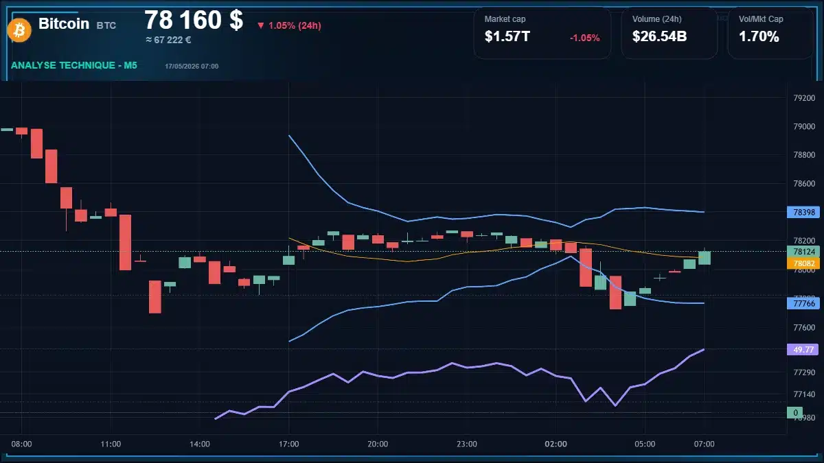This screenshot has width=824, height=463.
Task: Click the 11:00 time axis label
Action: pos(111,444)
